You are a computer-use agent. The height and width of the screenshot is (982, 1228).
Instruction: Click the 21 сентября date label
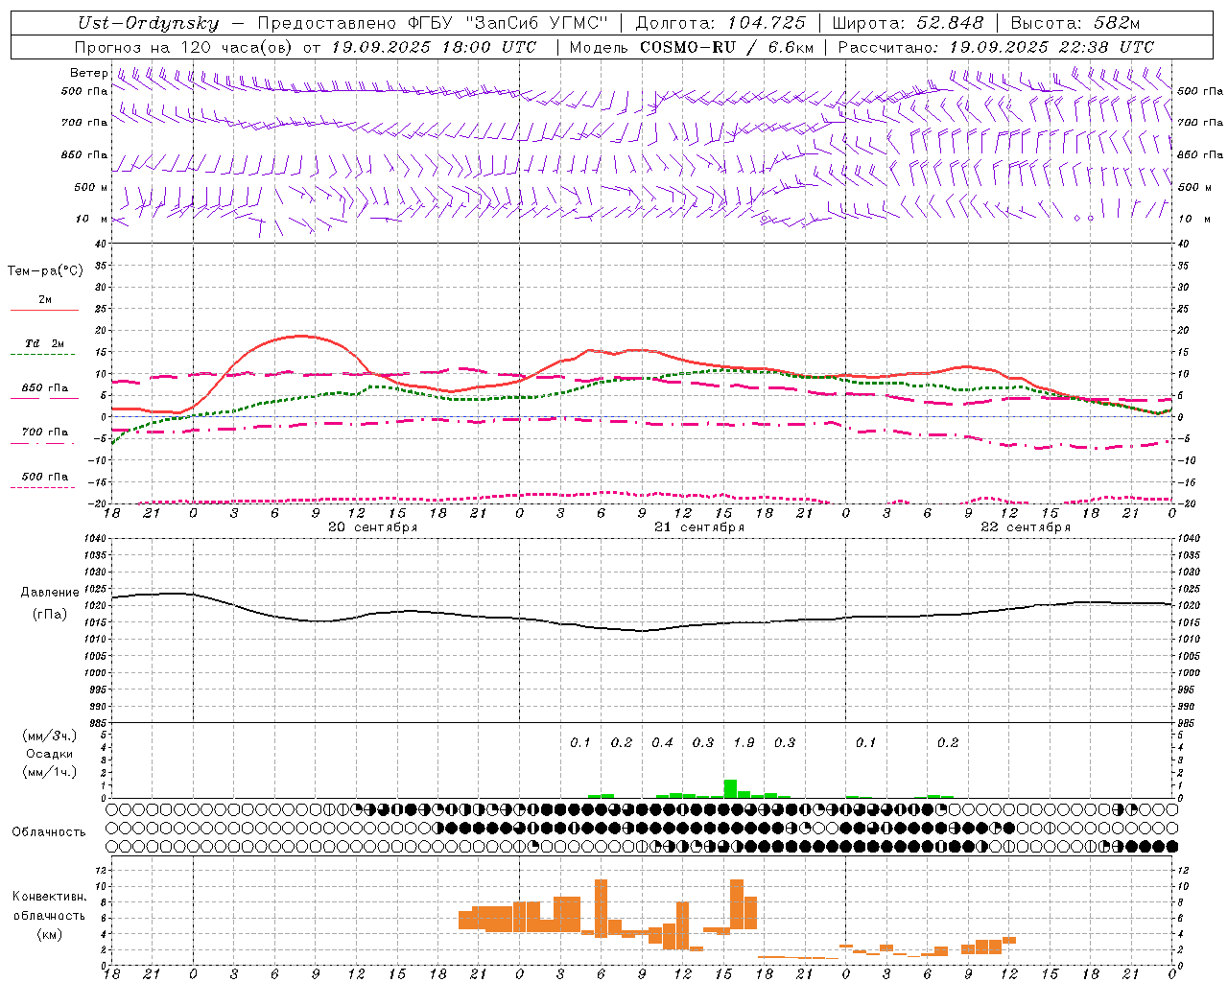click(x=699, y=527)
